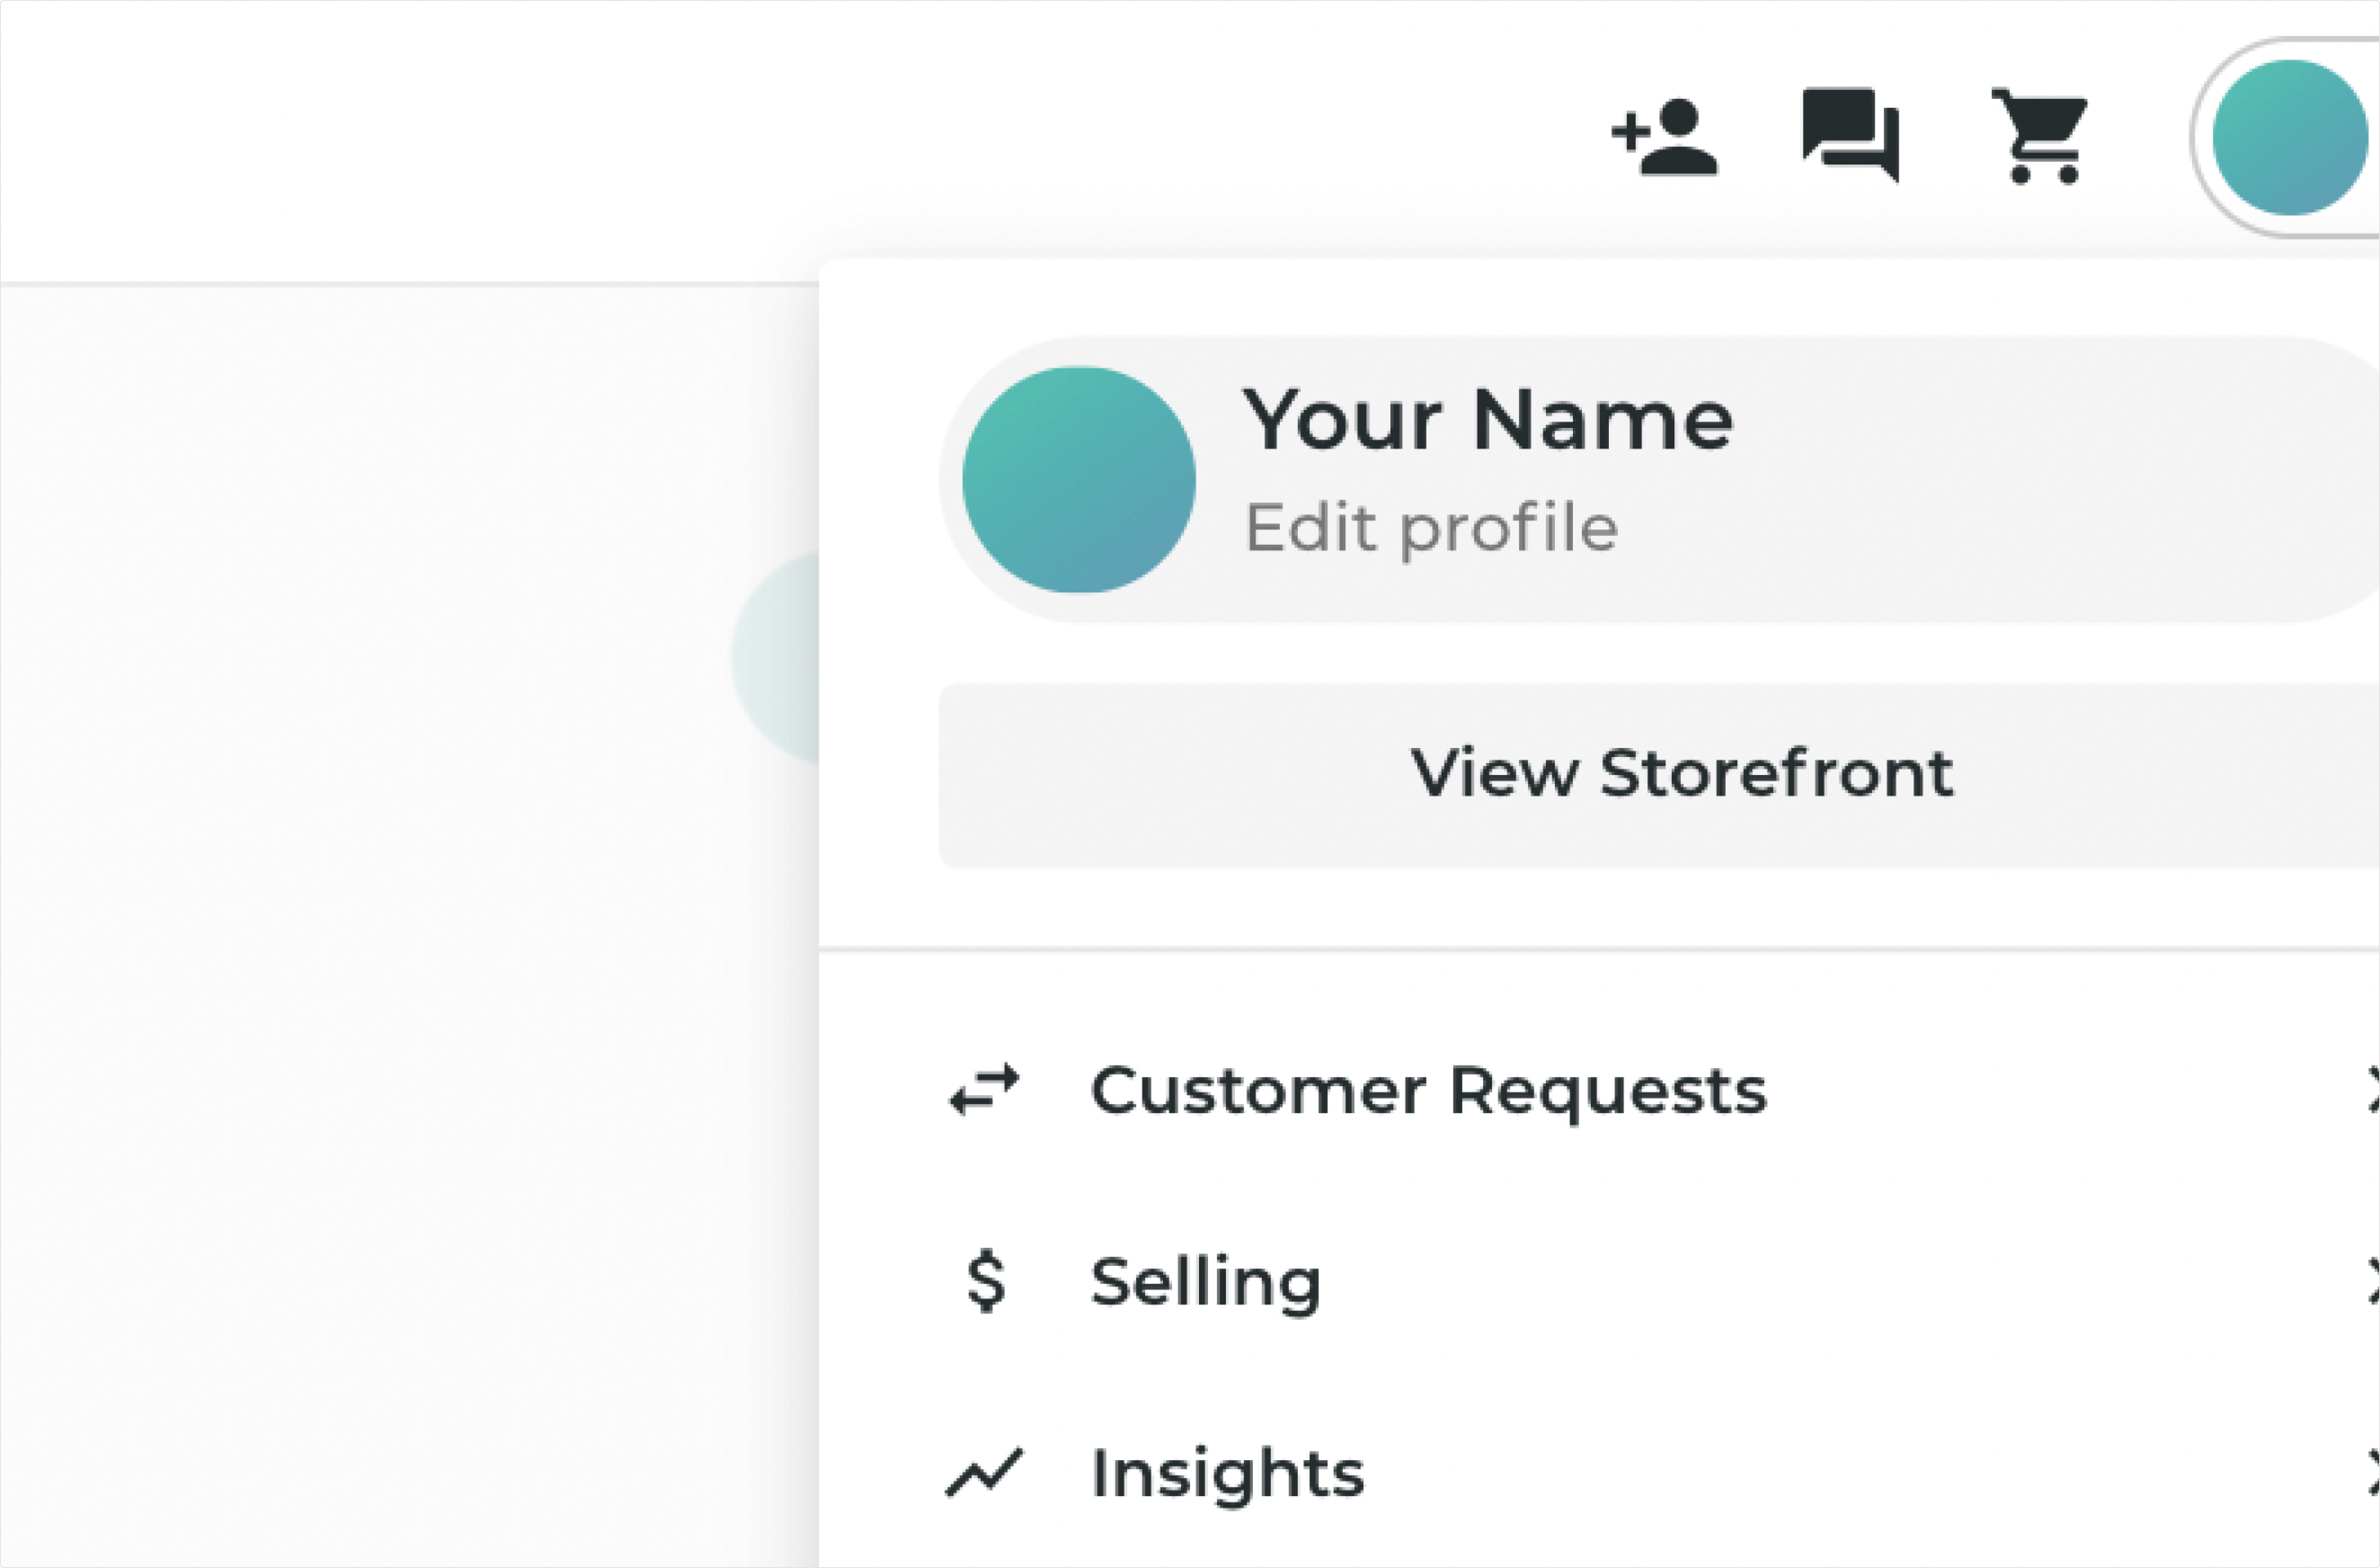The image size is (2380, 1568).
Task: Click the swap arrows icon beside Customer Requests
Action: pyautogui.click(x=985, y=1089)
